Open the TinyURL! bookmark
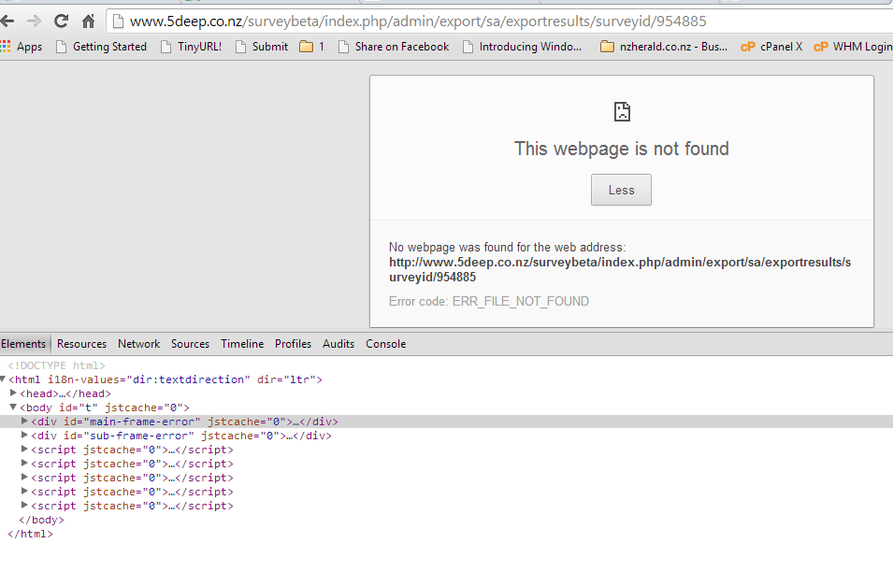 pyautogui.click(x=191, y=47)
